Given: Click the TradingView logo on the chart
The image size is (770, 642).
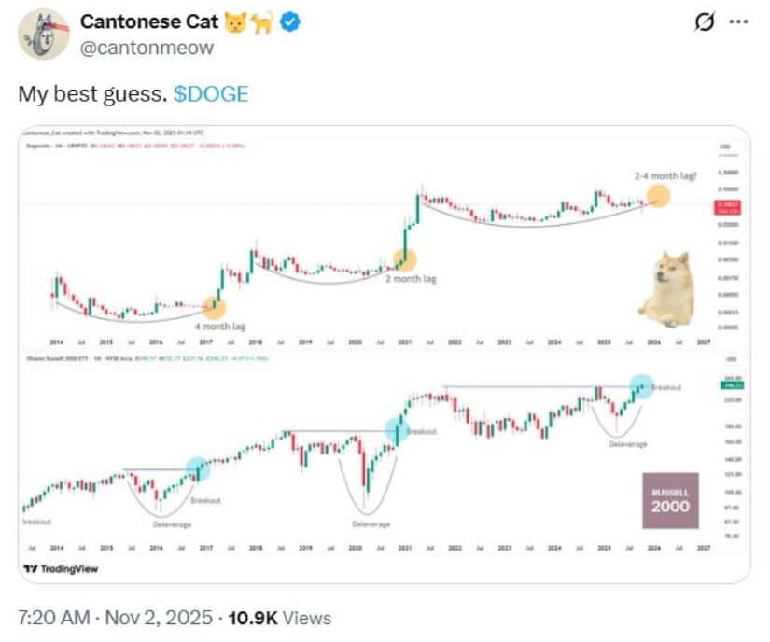Looking at the screenshot, I should 37,567.
